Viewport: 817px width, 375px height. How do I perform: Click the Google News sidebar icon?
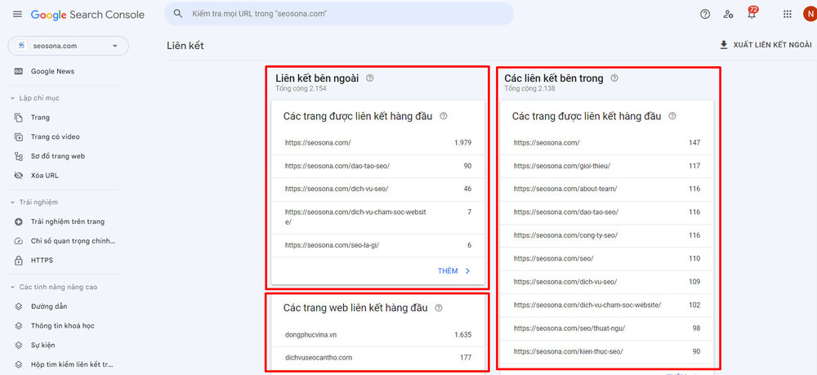[19, 71]
